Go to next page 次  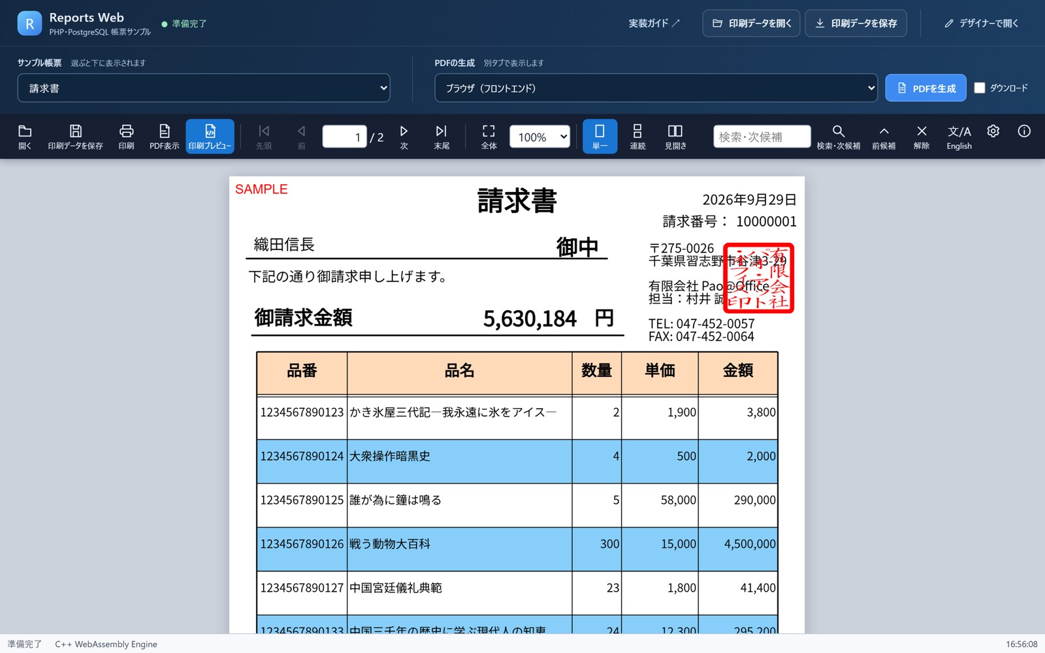click(x=404, y=136)
